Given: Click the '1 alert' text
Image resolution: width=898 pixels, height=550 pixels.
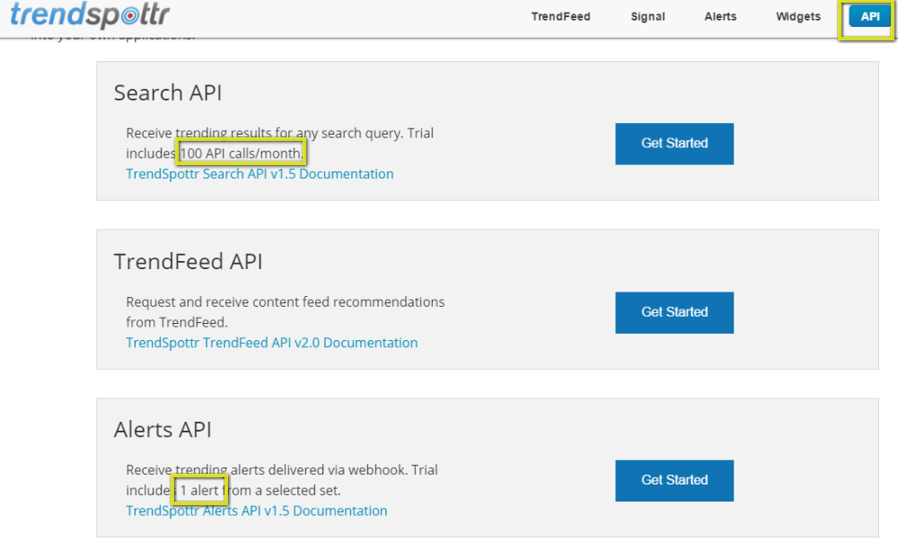Looking at the screenshot, I should [199, 491].
